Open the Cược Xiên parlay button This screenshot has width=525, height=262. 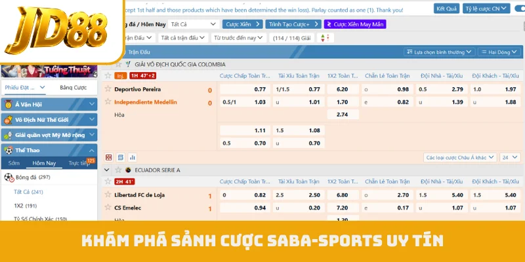[x=242, y=24]
